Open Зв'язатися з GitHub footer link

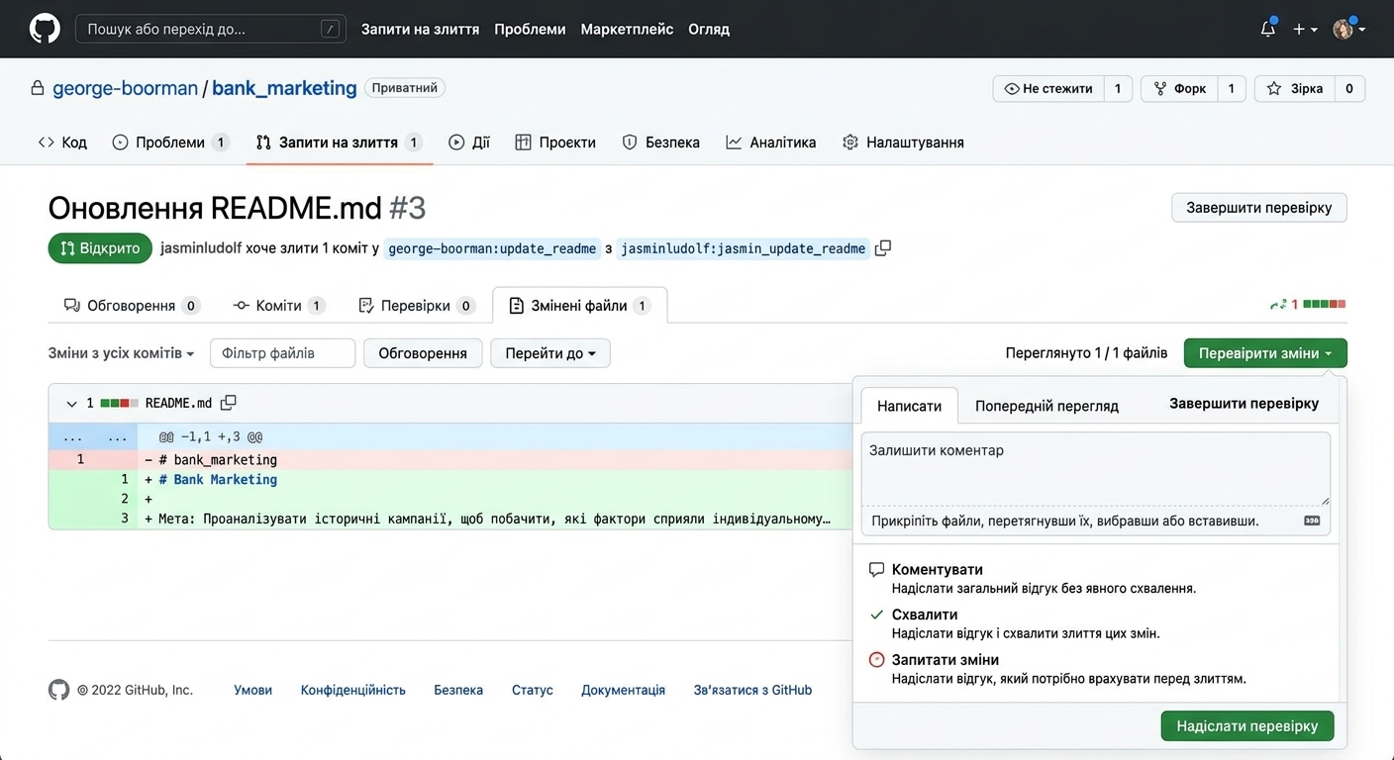tap(752, 690)
